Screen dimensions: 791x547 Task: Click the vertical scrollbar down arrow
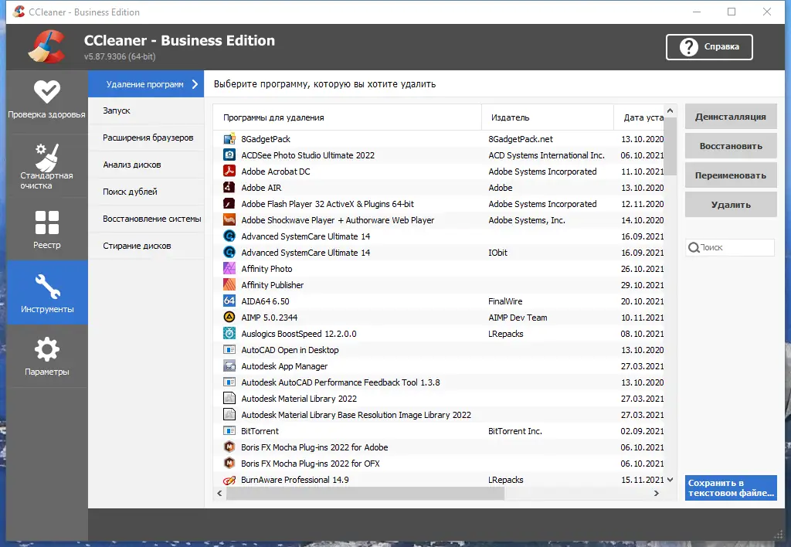[x=670, y=480]
